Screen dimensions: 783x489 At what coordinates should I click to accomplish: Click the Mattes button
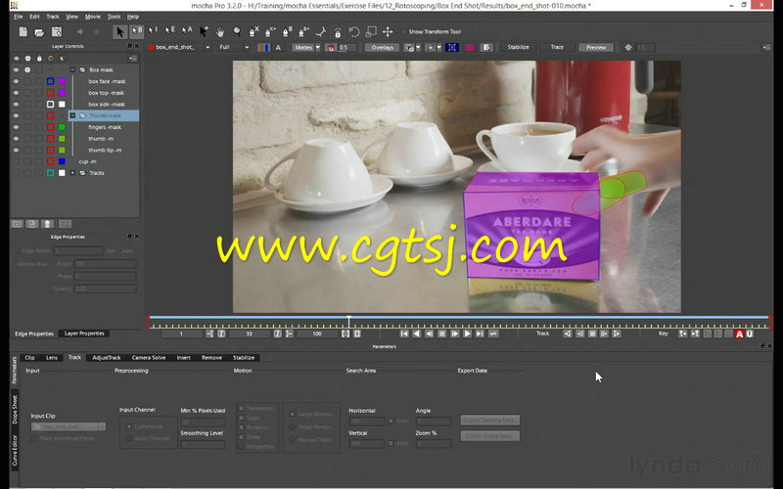coord(302,47)
